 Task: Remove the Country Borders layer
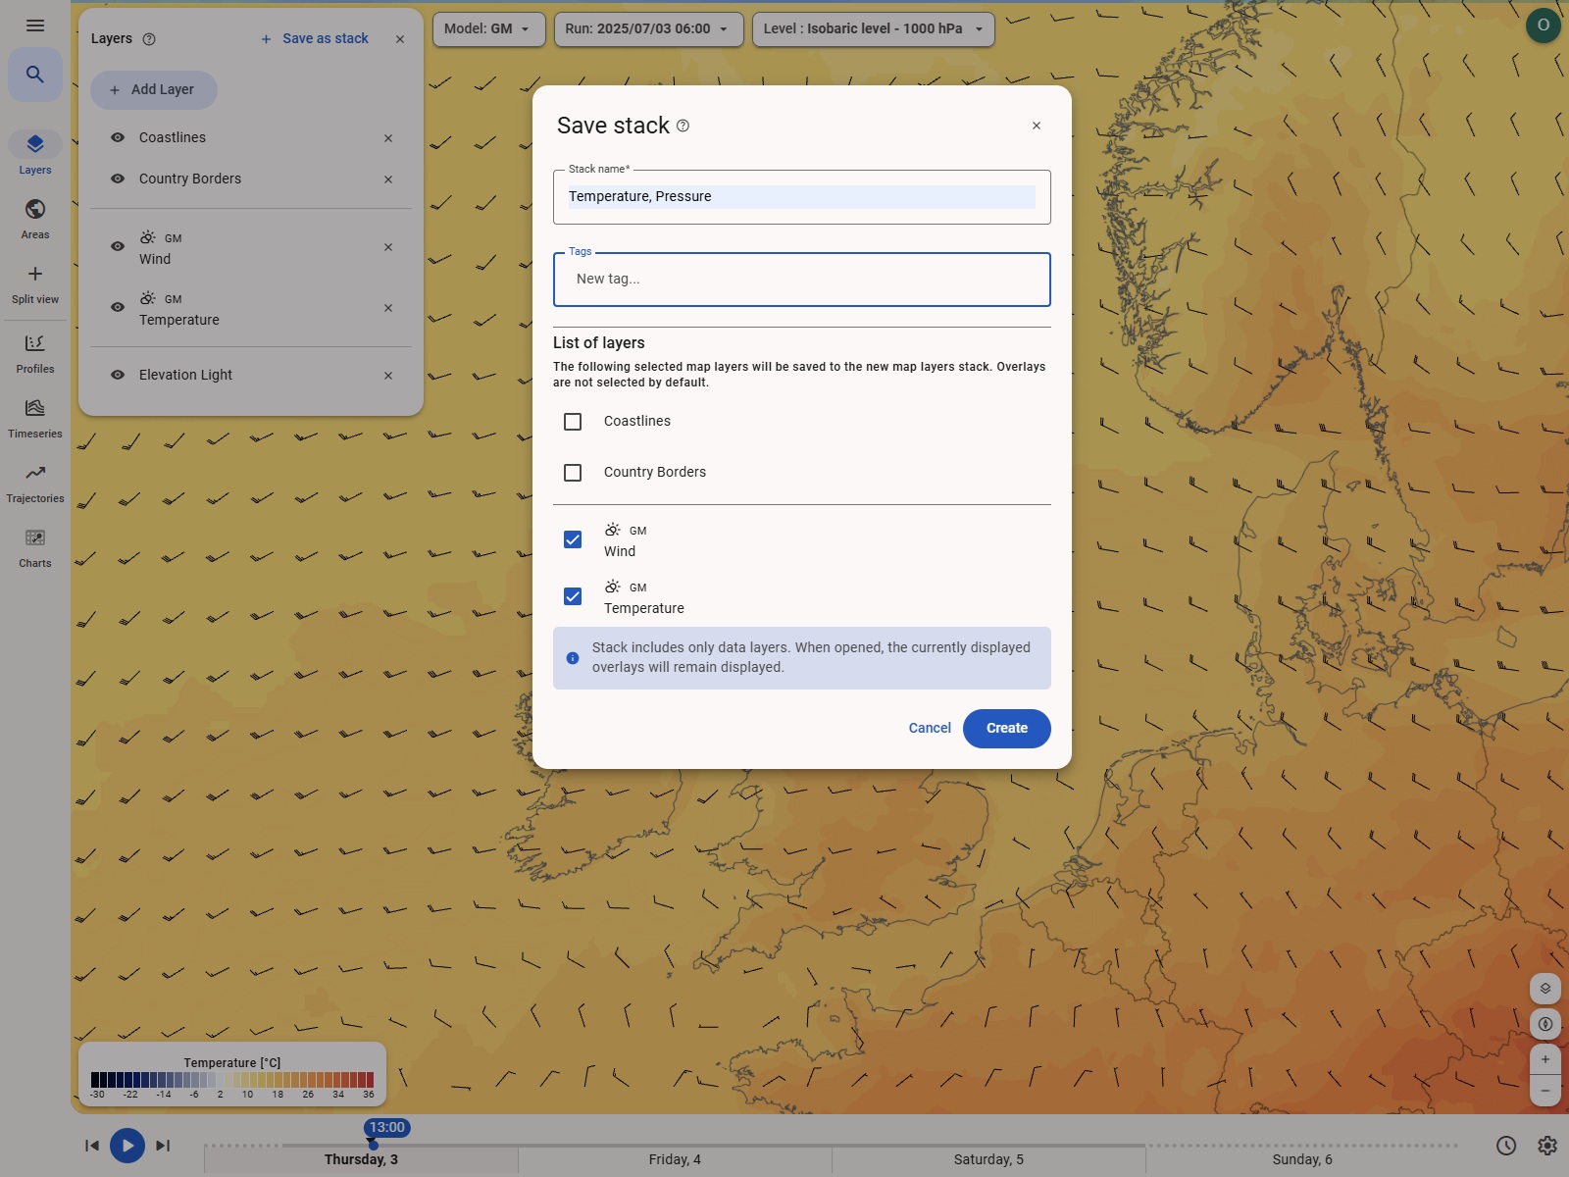click(x=388, y=179)
